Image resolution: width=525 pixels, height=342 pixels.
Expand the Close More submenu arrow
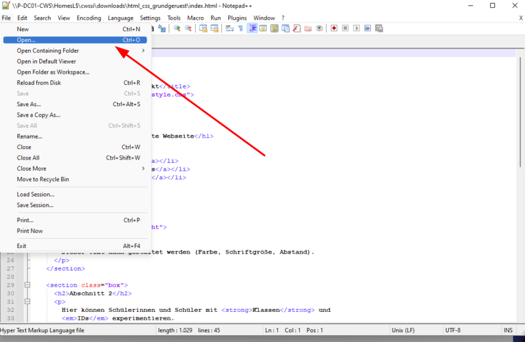coord(144,169)
